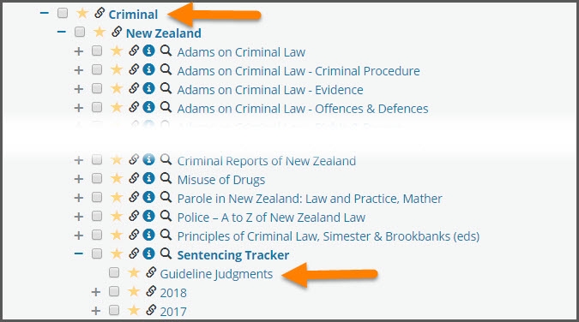Click link icon beside New Zealand
The width and height of the screenshot is (579, 322).
point(117,32)
